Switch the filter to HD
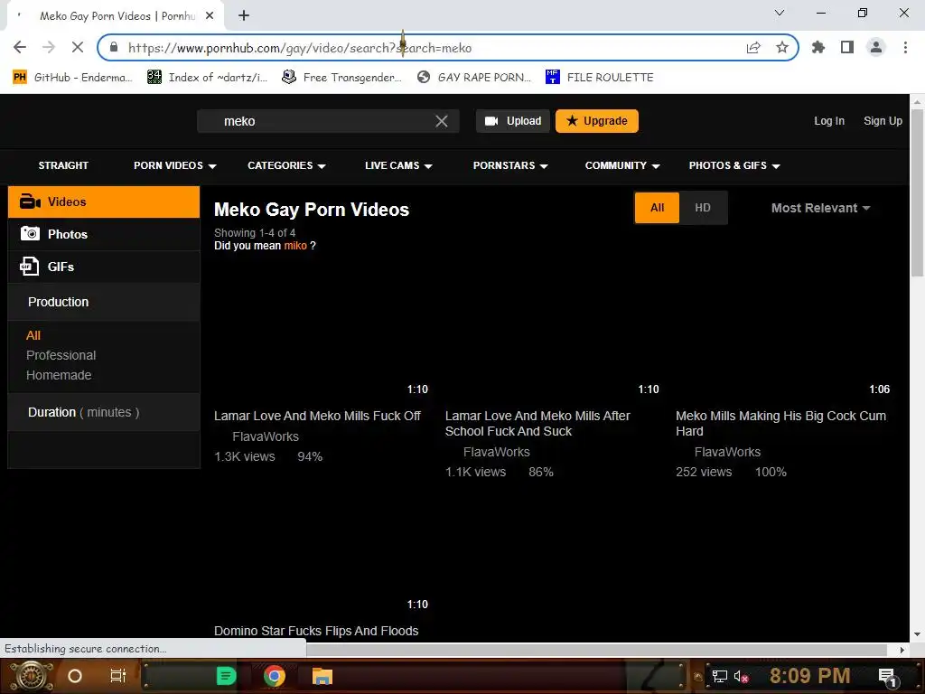This screenshot has height=694, width=925. 703,208
